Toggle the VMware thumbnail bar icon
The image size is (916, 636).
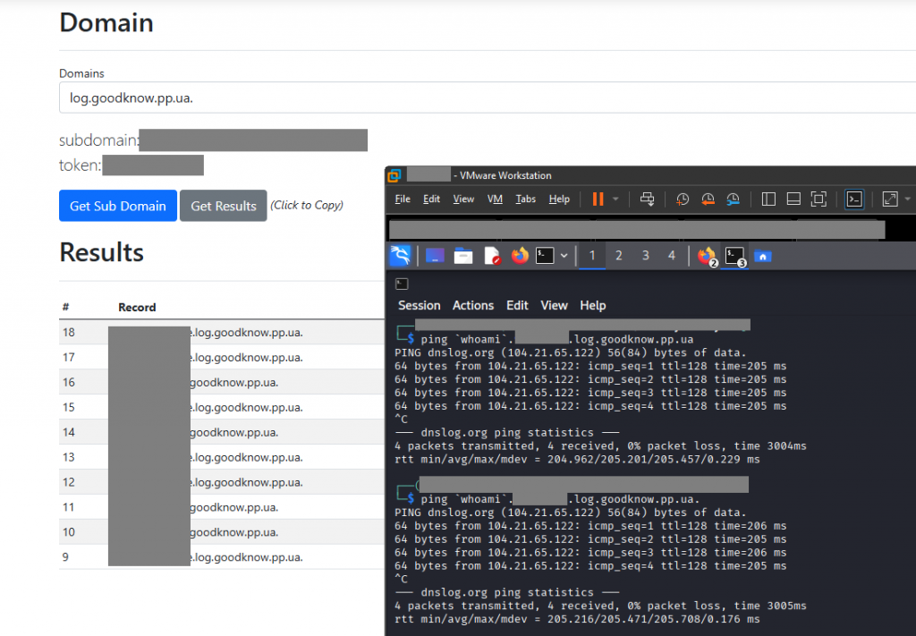tap(793, 199)
